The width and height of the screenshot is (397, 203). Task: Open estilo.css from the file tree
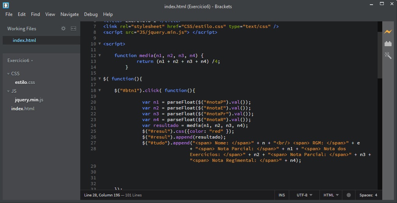pyautogui.click(x=25, y=82)
